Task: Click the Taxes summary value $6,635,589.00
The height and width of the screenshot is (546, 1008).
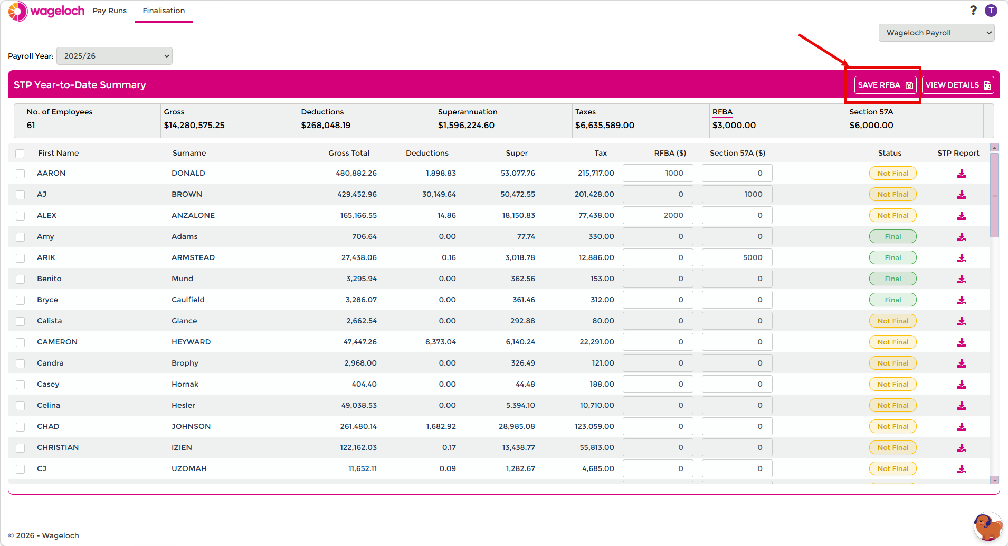Action: coord(605,126)
